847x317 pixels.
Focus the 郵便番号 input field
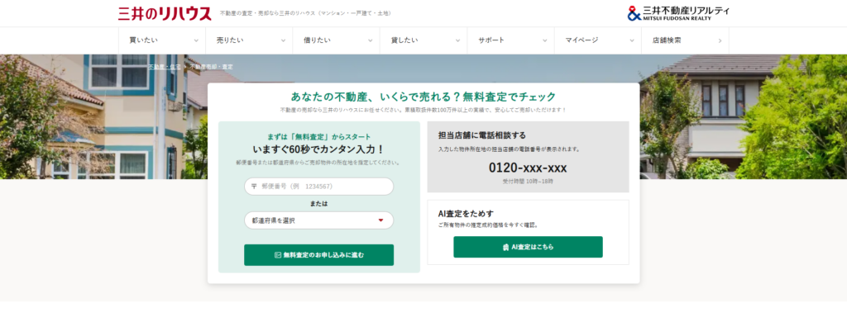click(318, 187)
